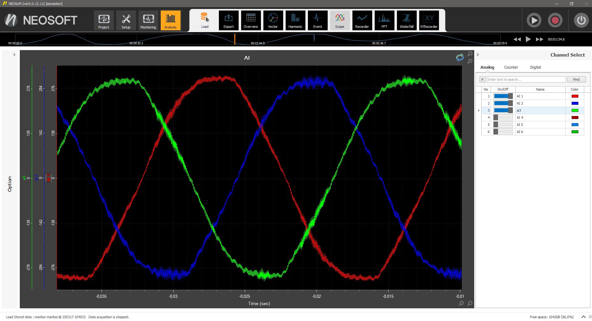Click the right magnifier icon below time axis
Screen dimensions: 592x321
tap(470, 303)
